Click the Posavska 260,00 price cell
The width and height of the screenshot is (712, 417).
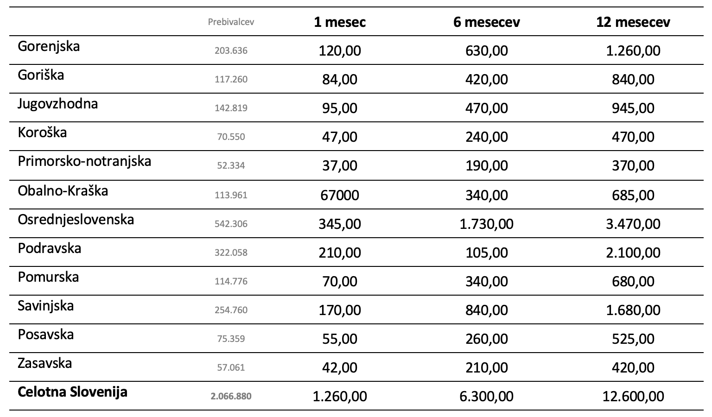486,339
